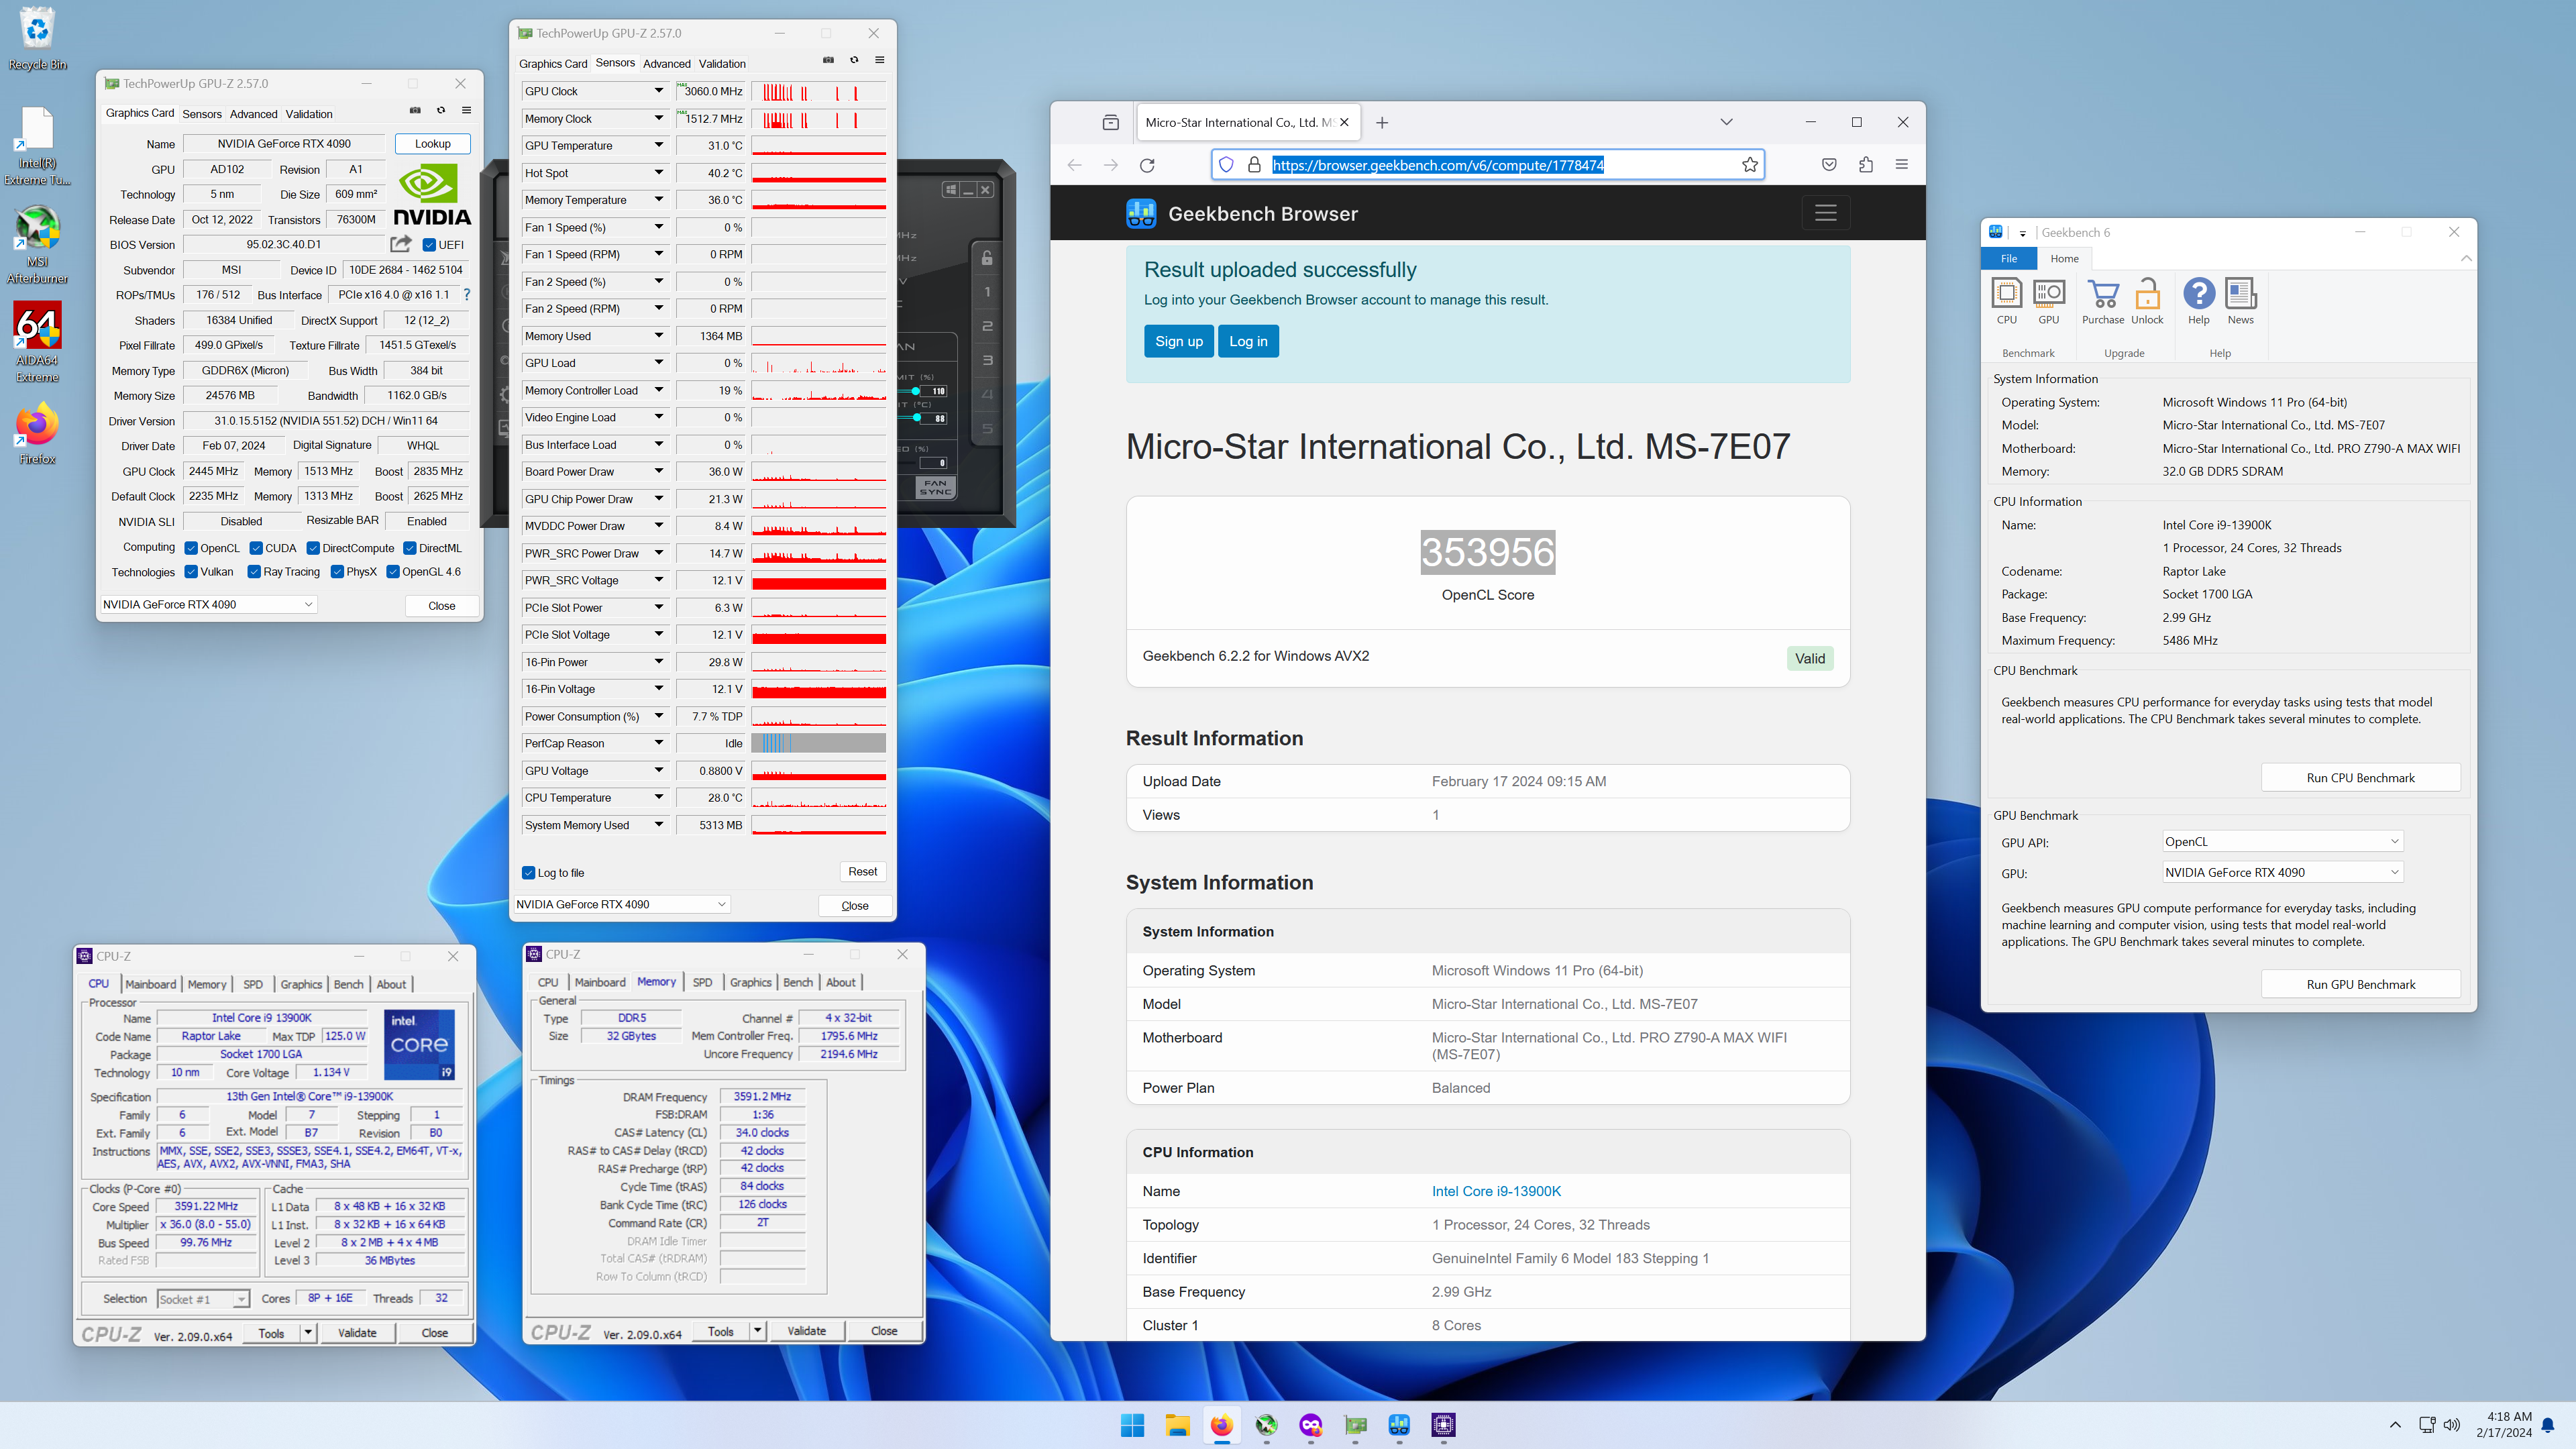Screen dimensions: 2576x1449
Task: Toggle UEFI checkbox in GPU-Z
Action: point(429,245)
